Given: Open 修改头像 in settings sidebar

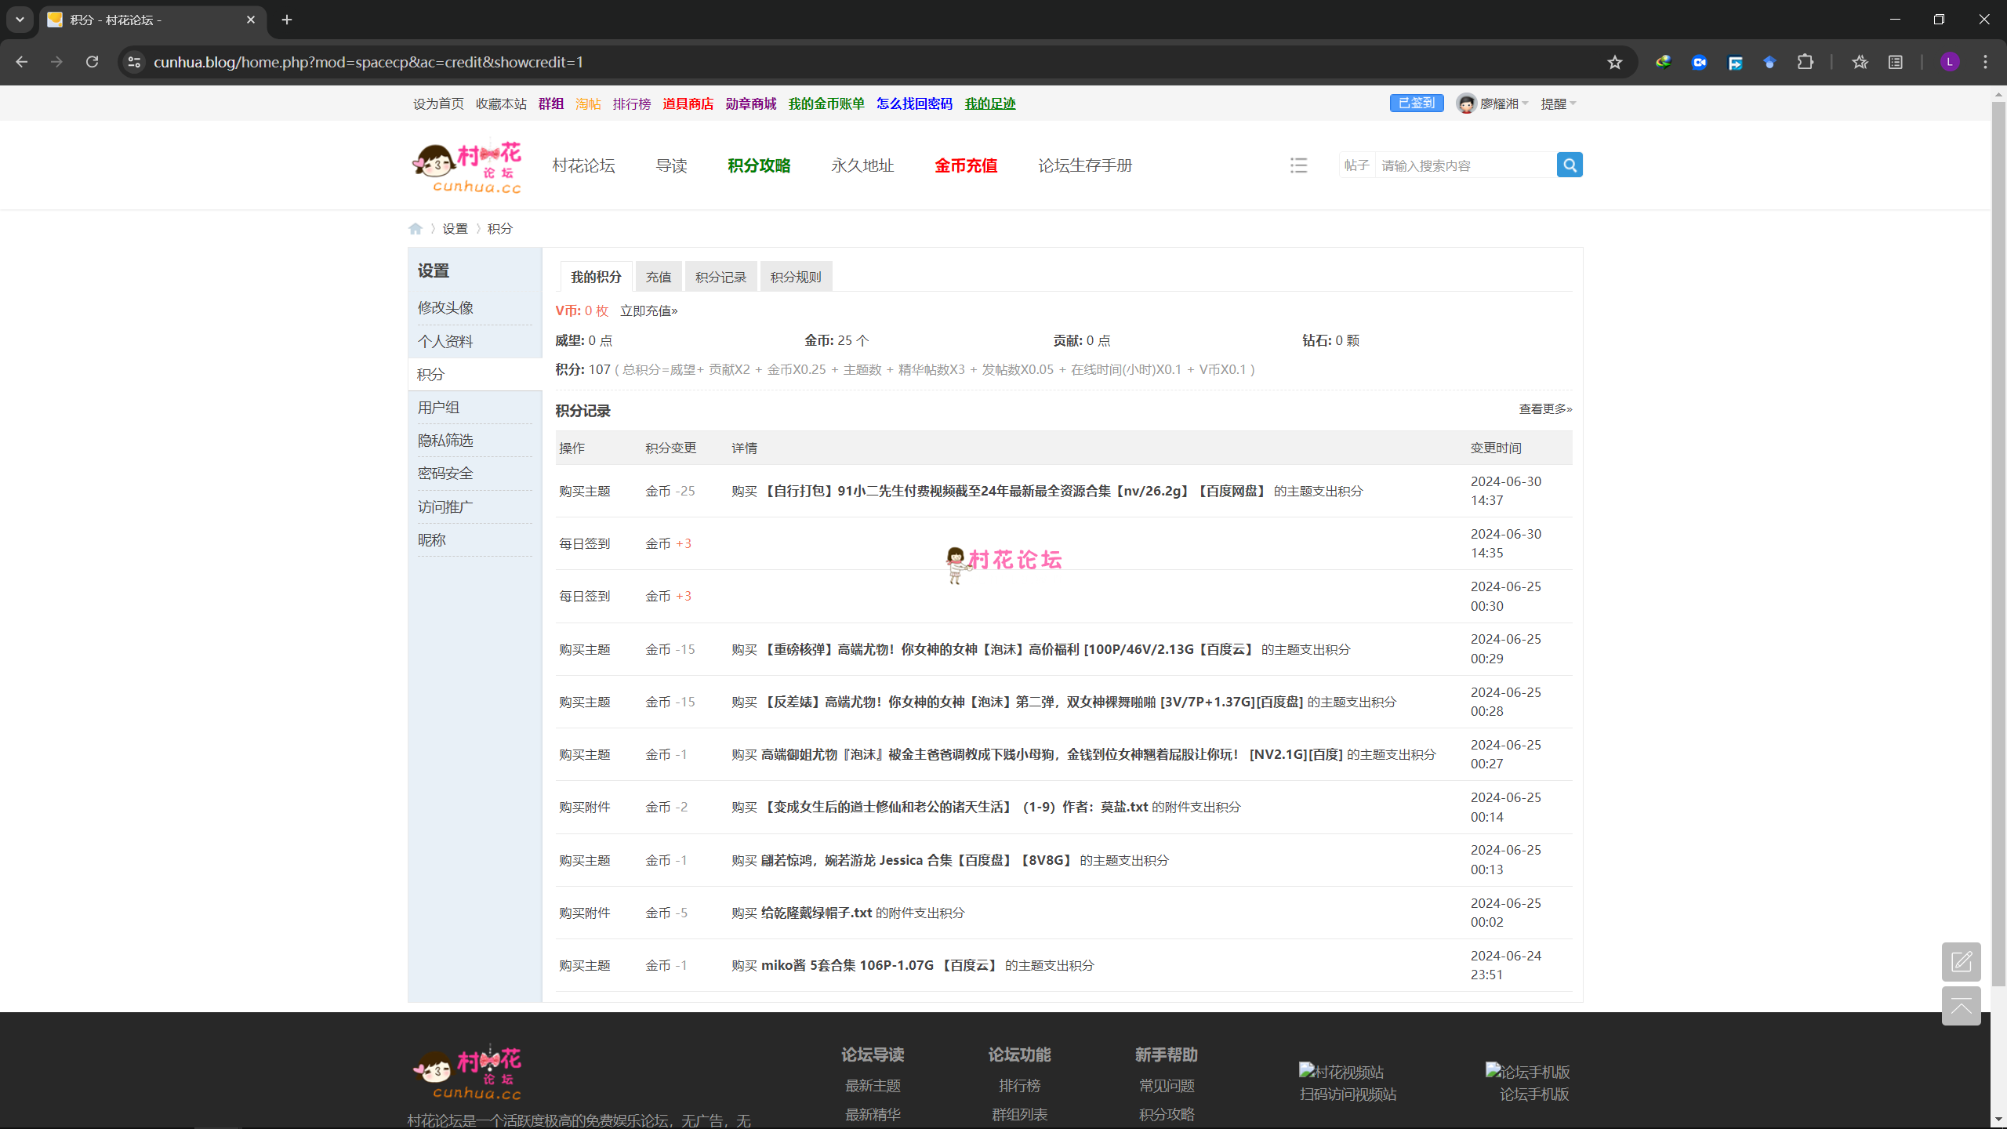Looking at the screenshot, I should (x=445, y=307).
